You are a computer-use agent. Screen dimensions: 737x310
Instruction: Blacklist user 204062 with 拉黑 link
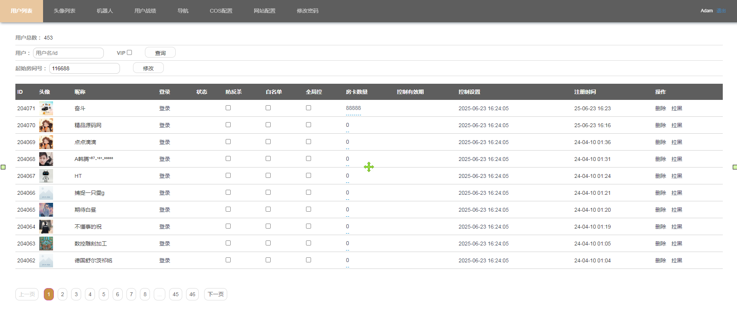click(x=677, y=260)
